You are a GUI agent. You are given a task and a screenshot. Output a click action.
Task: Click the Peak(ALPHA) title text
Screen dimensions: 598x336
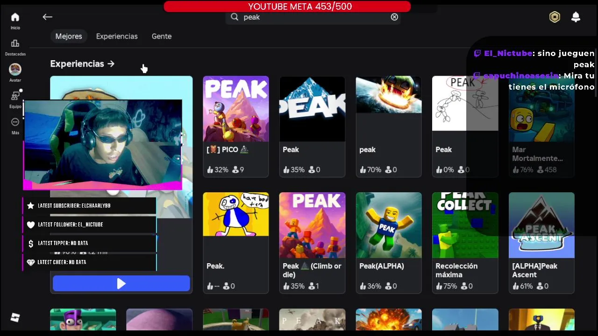tap(382, 266)
